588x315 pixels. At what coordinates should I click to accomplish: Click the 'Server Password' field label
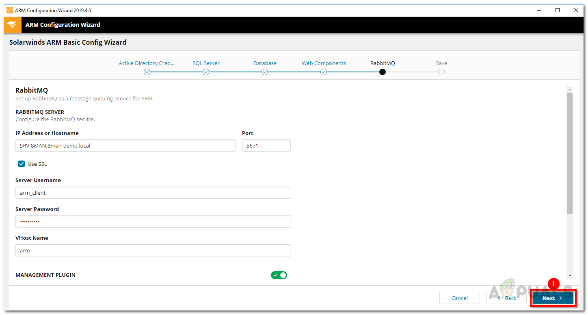(x=37, y=209)
